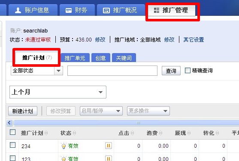The image size is (239, 161).
Task: Click 修改 next to 全部地域
Action: click(169, 40)
